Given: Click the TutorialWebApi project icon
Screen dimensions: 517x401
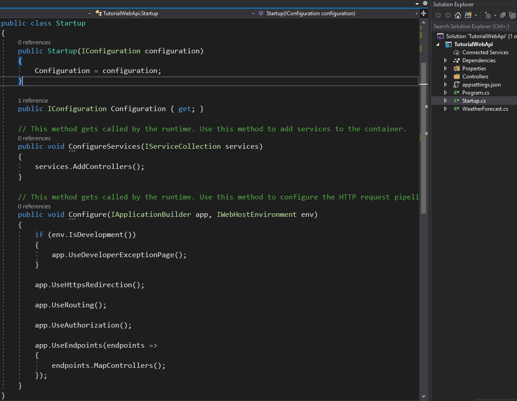Looking at the screenshot, I should coord(448,44).
